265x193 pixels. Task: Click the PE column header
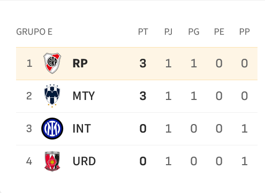(219, 32)
